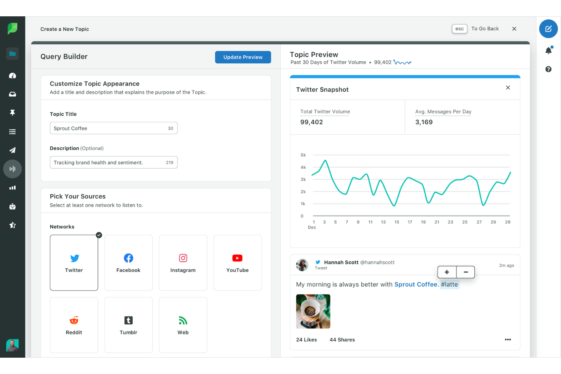Enable the Instagram network source
Image resolution: width=561 pixels, height=374 pixels.
pos(183,263)
